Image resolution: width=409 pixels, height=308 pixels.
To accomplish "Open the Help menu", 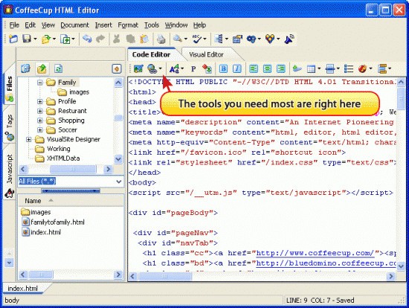I will coord(199,25).
